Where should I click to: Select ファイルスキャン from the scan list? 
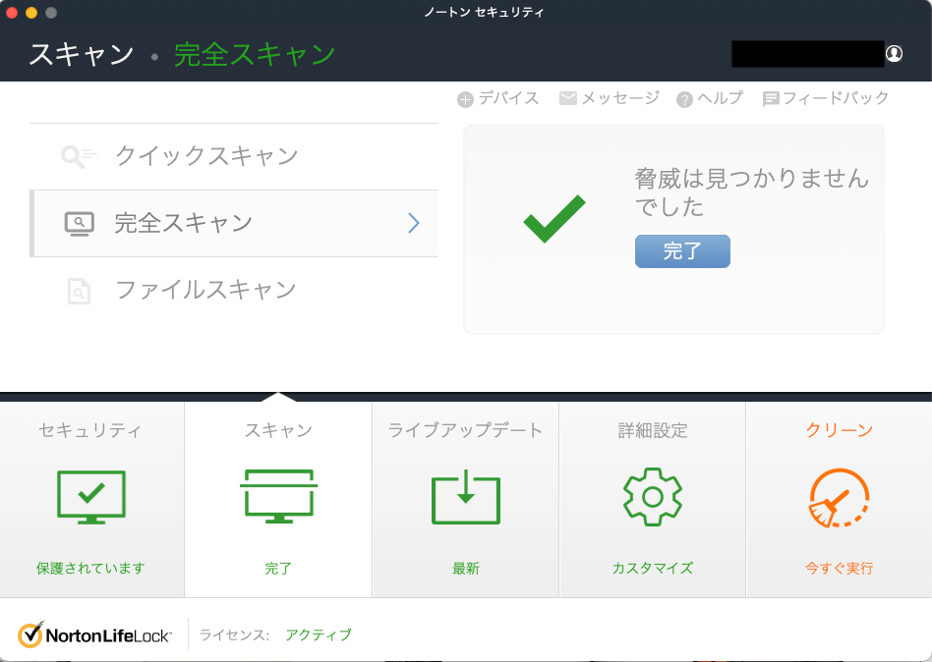click(x=205, y=291)
